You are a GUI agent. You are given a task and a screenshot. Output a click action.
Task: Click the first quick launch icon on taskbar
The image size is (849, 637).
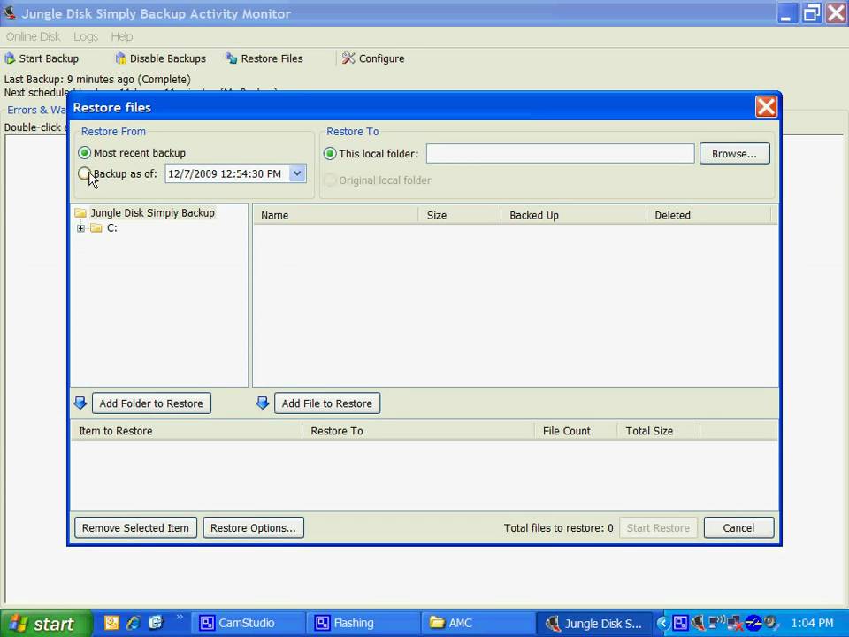[111, 623]
